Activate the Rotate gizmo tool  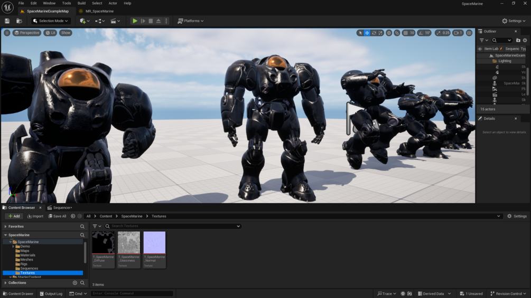pyautogui.click(x=374, y=33)
